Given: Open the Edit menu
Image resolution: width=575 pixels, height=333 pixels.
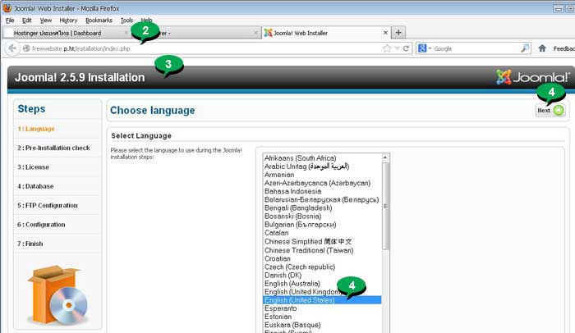Looking at the screenshot, I should (x=27, y=21).
